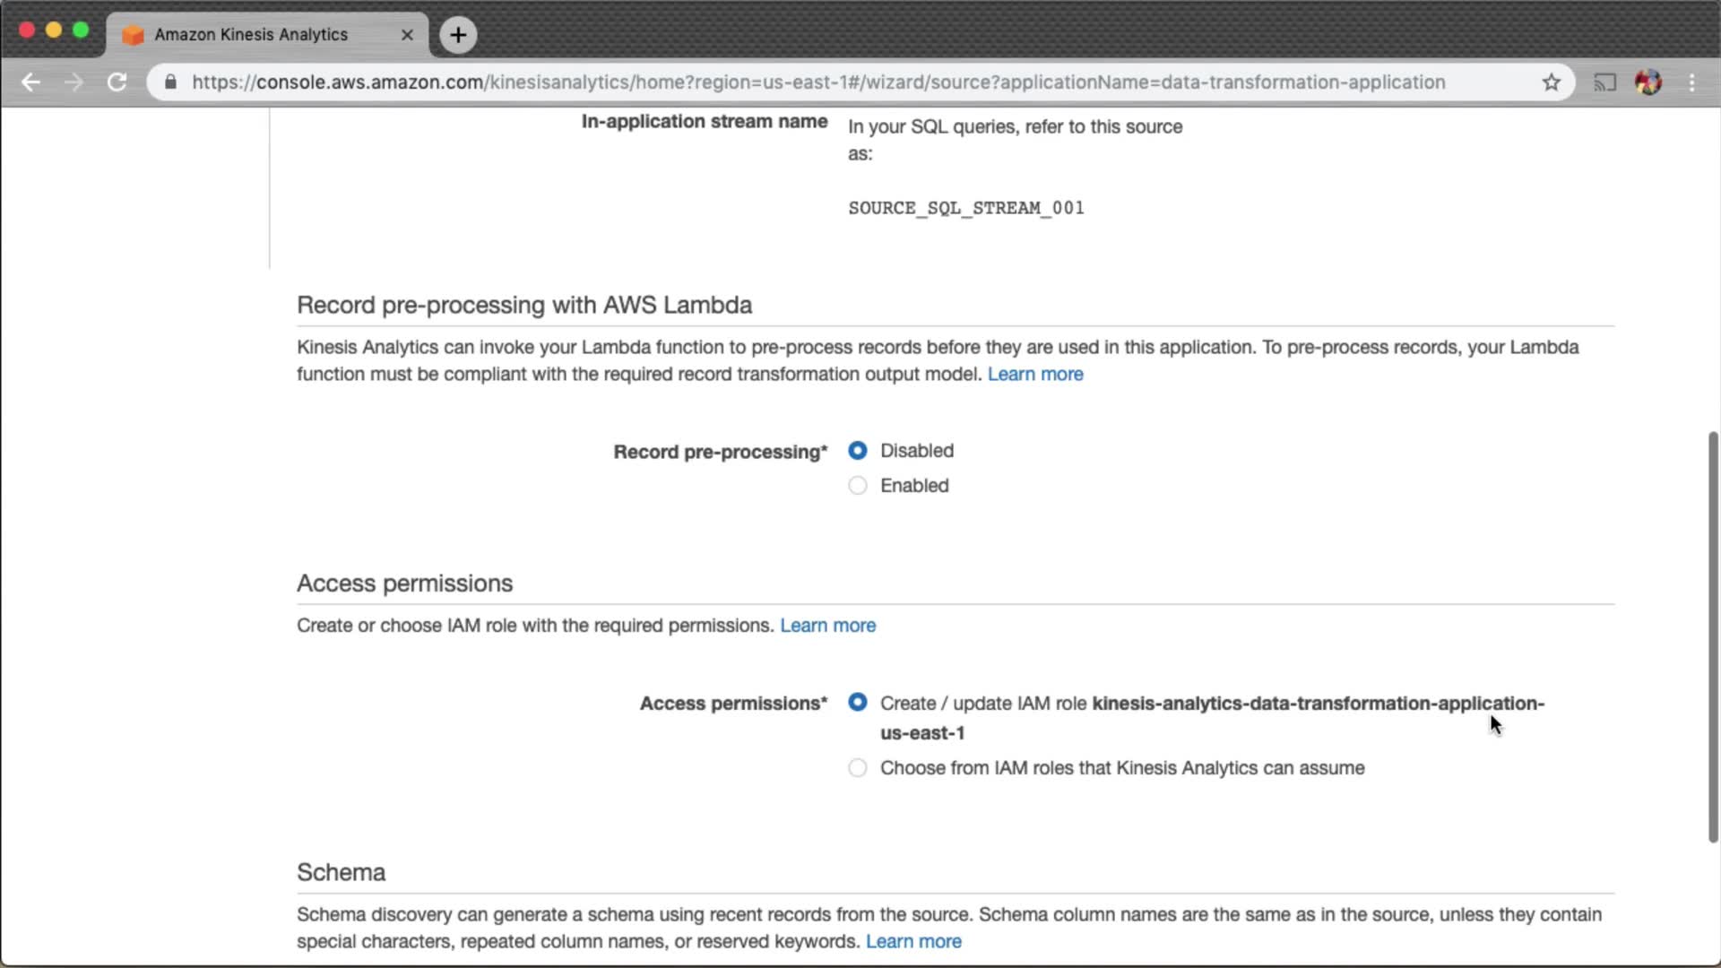The image size is (1721, 968).
Task: Switch to Amazon Kinesis Analytics tab
Action: (x=251, y=35)
